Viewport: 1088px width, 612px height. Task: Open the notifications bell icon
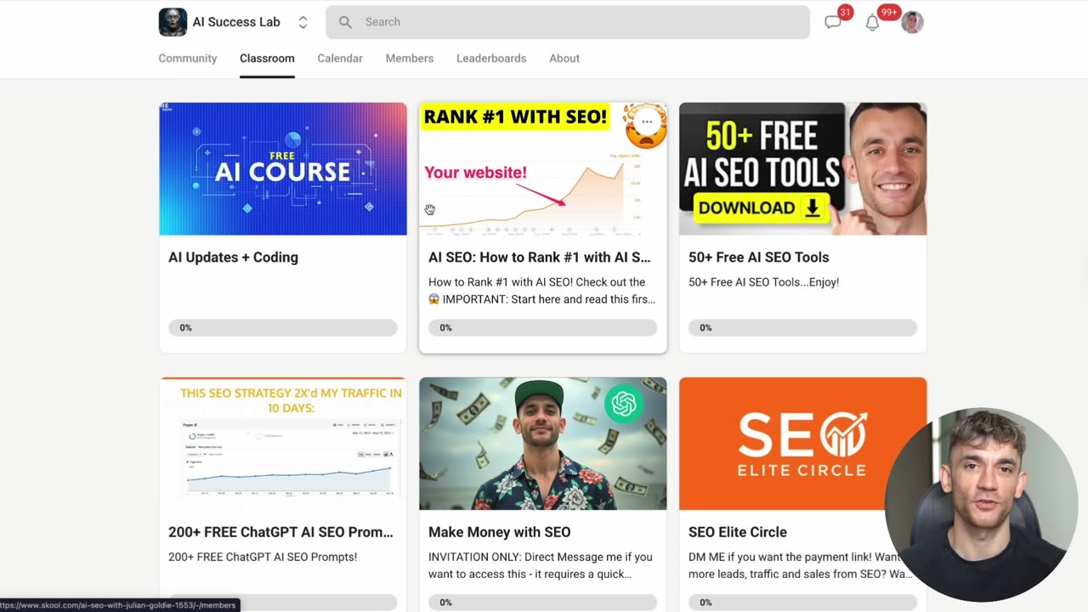click(872, 23)
